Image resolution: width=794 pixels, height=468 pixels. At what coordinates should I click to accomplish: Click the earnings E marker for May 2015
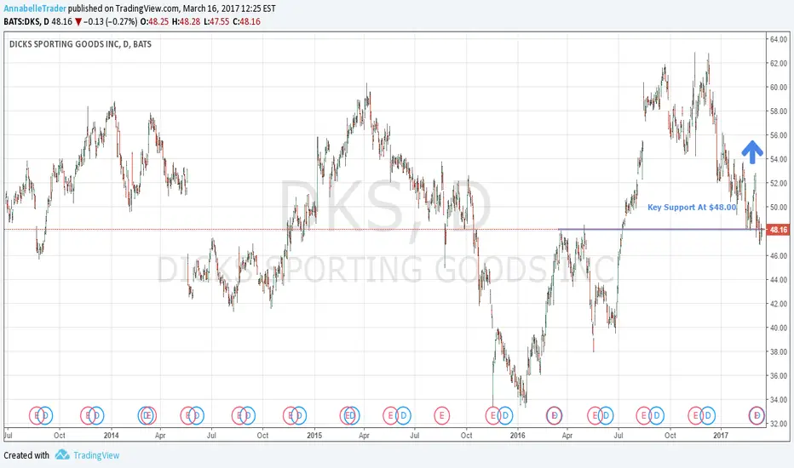[390, 415]
